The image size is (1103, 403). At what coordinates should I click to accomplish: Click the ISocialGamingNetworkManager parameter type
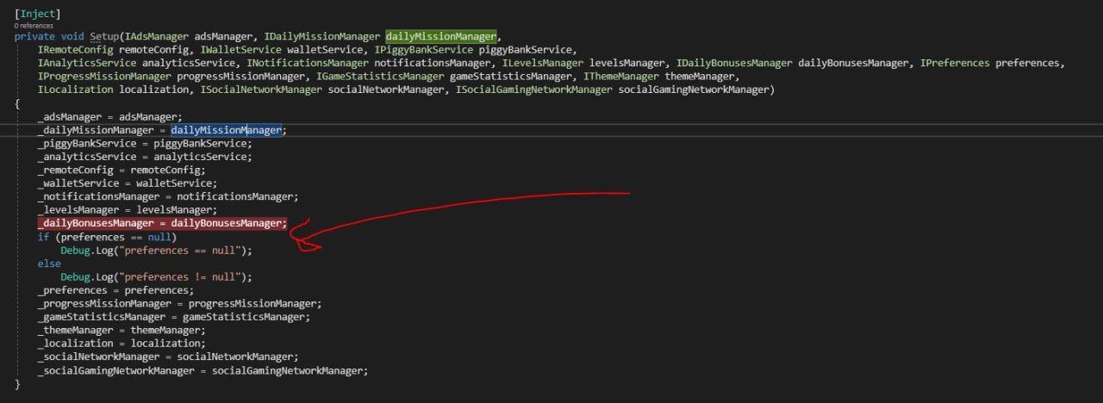pos(534,90)
